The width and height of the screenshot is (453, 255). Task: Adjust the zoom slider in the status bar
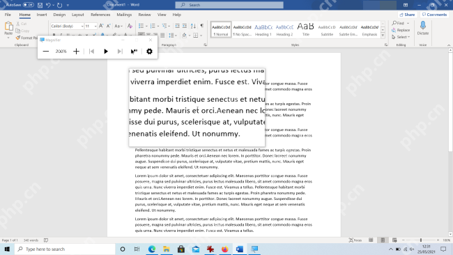421,240
